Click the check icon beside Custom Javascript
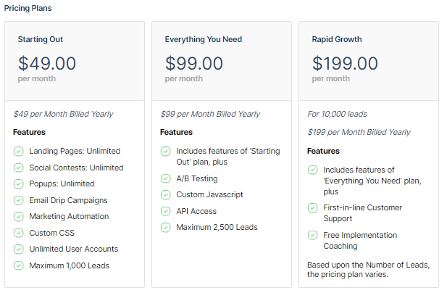This screenshot has width=447, height=293. 166,195
